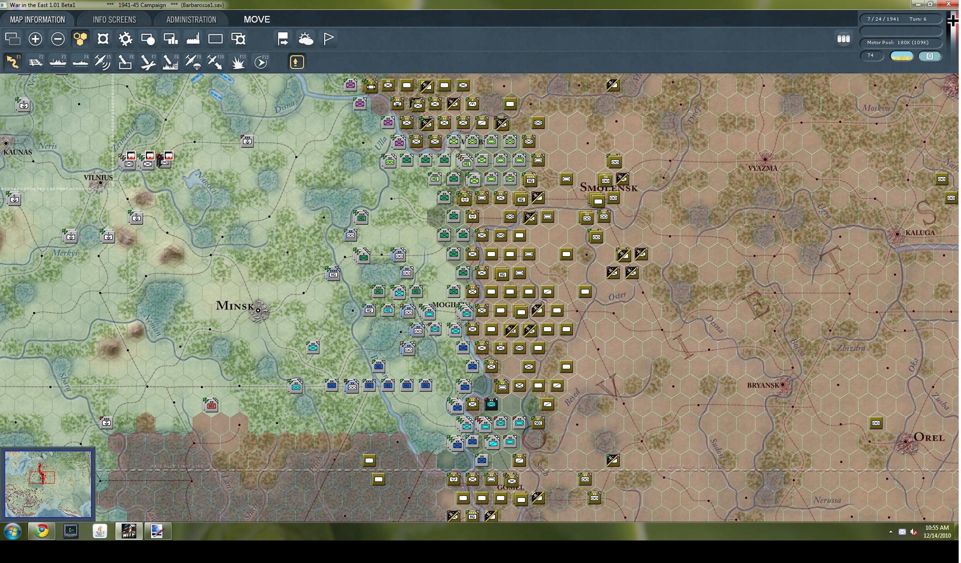This screenshot has width=961, height=563.
Task: Zoom in with the plus icon
Action: tap(35, 38)
